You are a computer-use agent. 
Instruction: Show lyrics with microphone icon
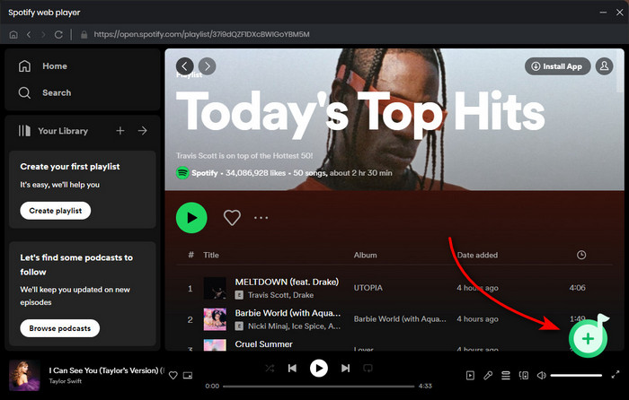[488, 375]
